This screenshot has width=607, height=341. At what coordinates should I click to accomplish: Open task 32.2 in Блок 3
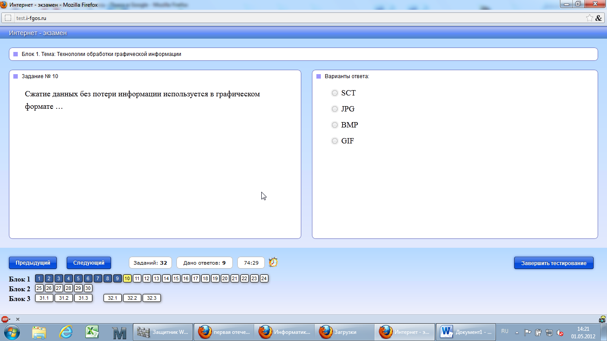pyautogui.click(x=132, y=298)
